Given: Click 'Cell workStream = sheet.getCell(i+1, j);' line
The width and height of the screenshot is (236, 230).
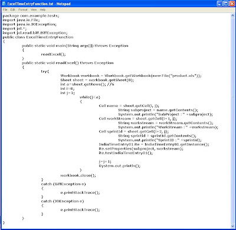Looking at the screenshot, I should click(138, 119).
